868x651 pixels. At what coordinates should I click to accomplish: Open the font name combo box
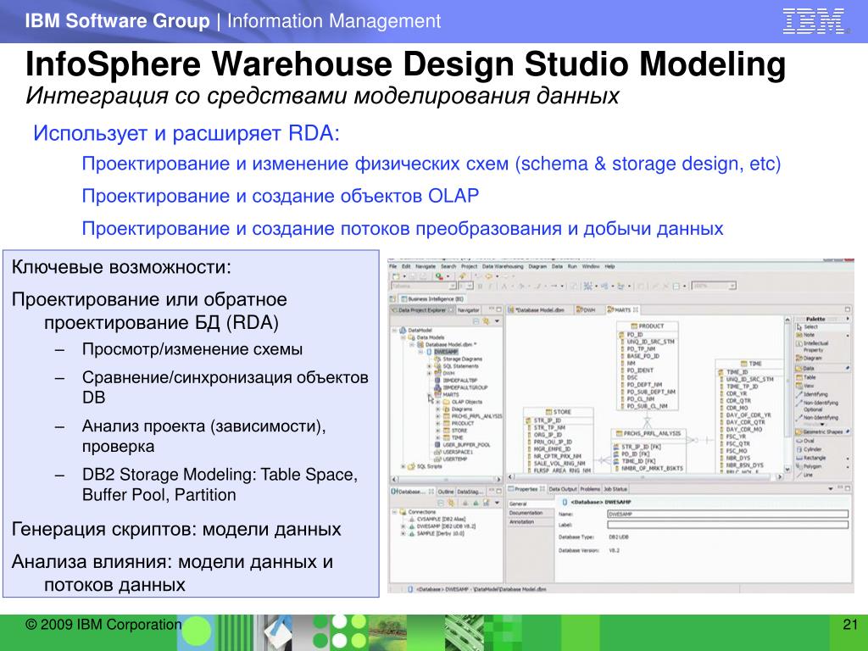pos(424,287)
